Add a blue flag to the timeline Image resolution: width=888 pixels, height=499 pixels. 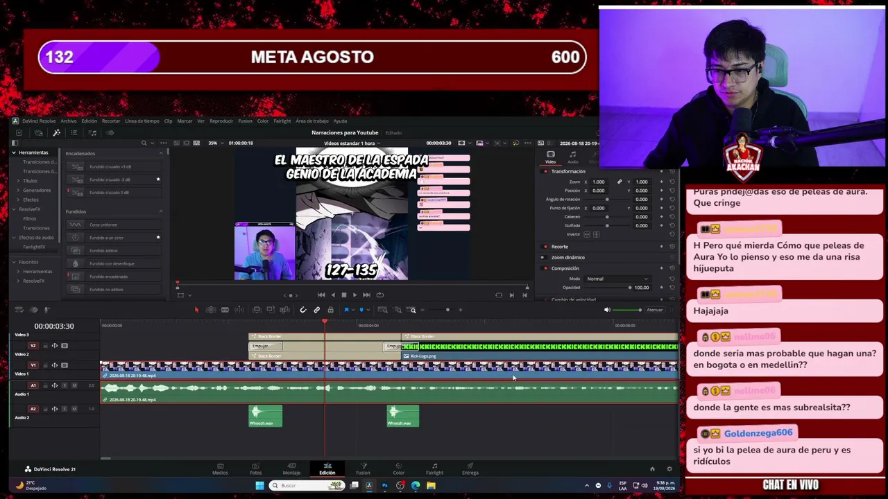coord(346,310)
